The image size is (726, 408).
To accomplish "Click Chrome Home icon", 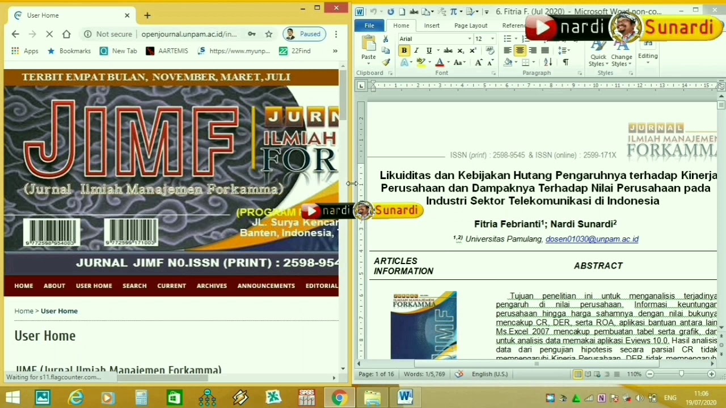I will tap(66, 34).
